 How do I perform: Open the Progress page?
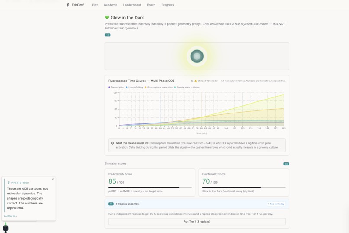(168, 5)
